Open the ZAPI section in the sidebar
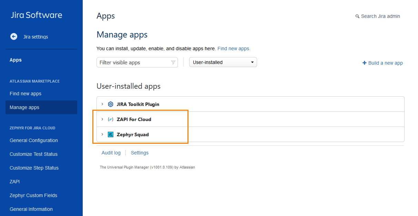This screenshot has width=418, height=216. pos(14,182)
